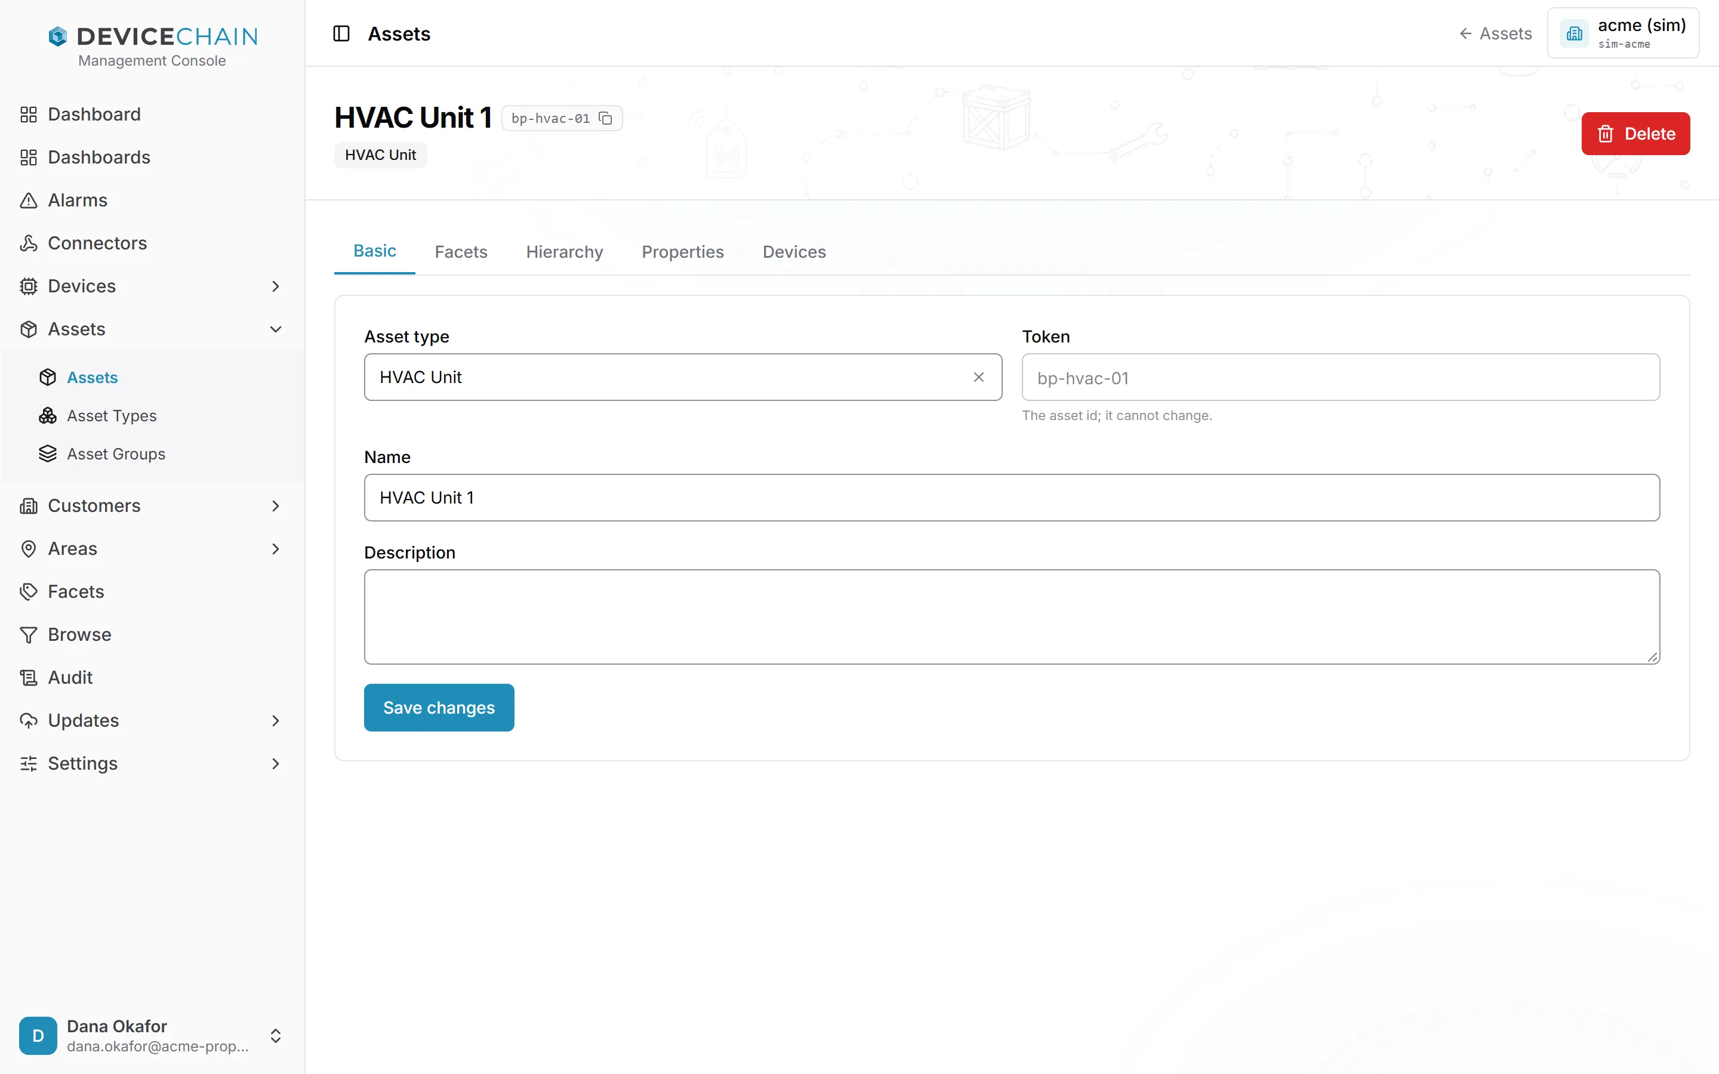Viewport: 1719px width, 1074px height.
Task: Click the 'The asset id; it cannot change.' hint
Action: (1117, 415)
